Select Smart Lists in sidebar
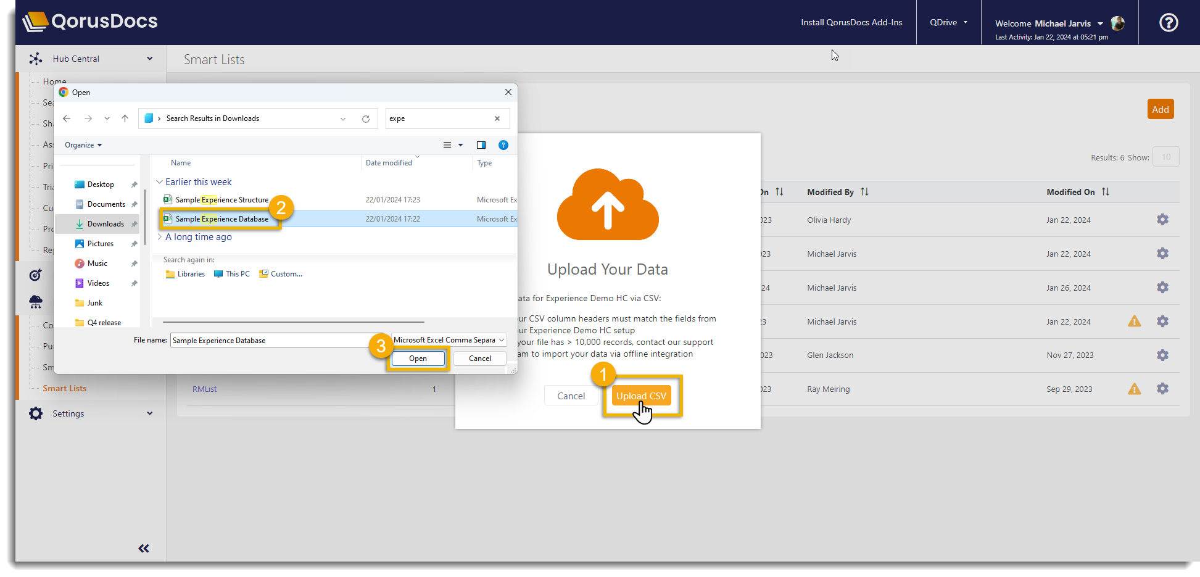Viewport: 1200px width, 577px height. pos(65,388)
